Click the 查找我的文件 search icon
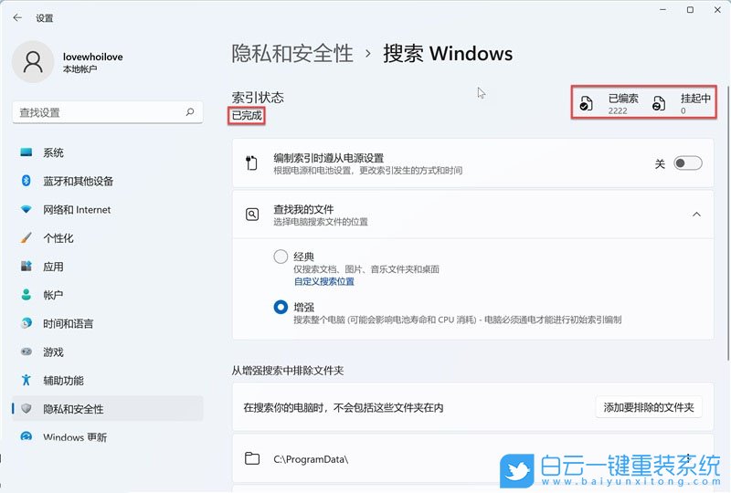 252,215
